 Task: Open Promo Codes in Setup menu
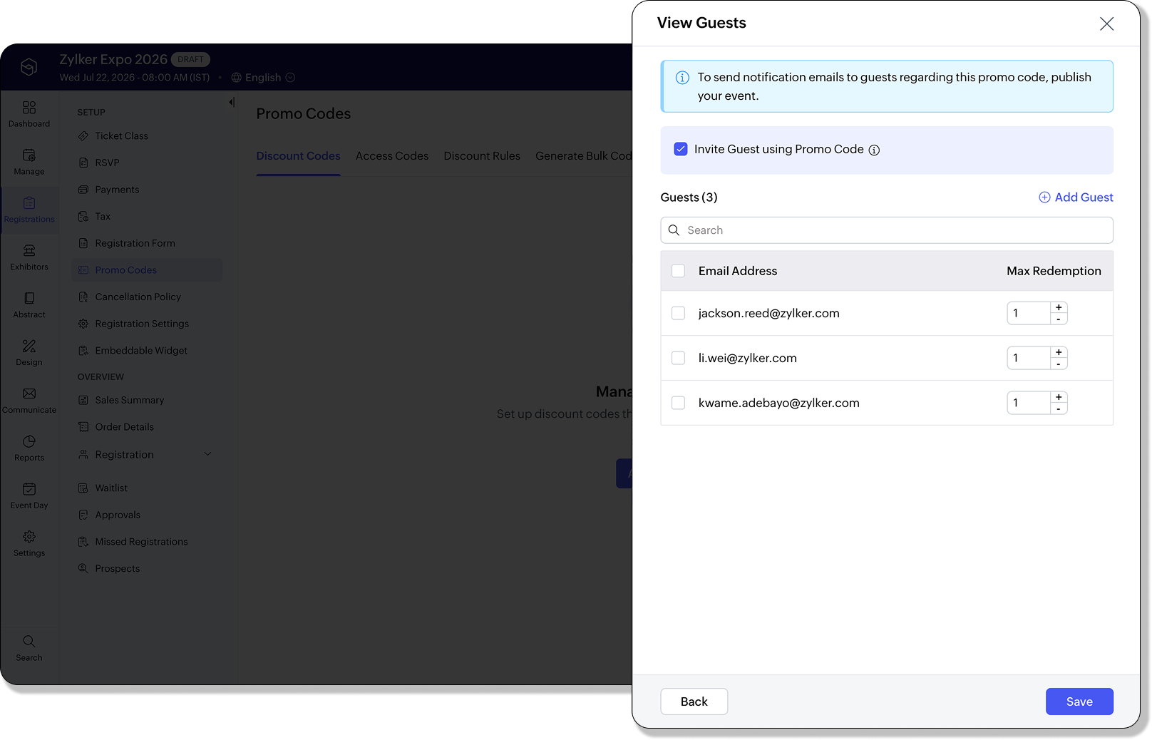tap(147, 270)
